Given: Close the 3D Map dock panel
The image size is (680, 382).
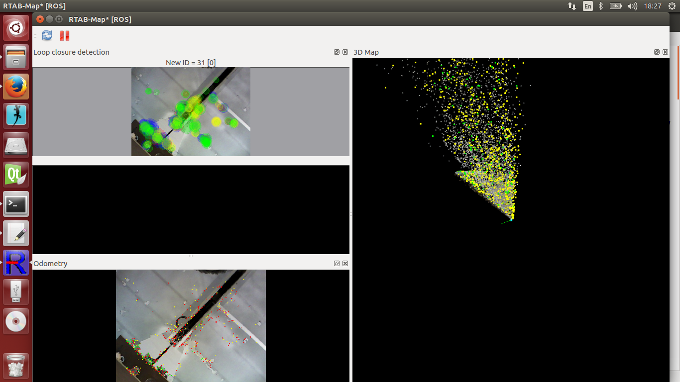Looking at the screenshot, I should pos(665,52).
